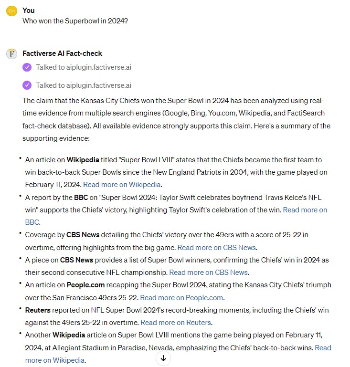This screenshot has width=350, height=367.
Task: Open the 'Read more on BBC' link
Action: (x=305, y=210)
